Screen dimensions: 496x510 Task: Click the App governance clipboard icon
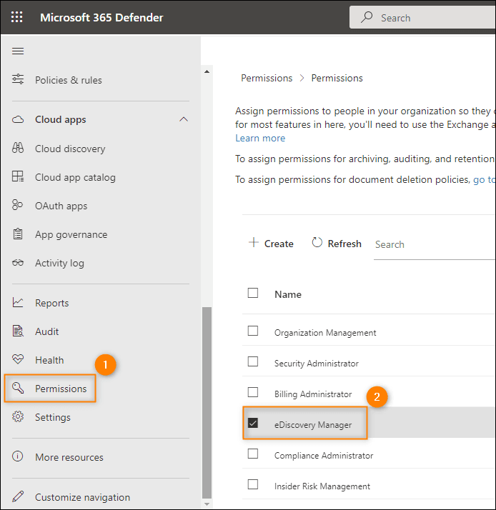tap(19, 234)
